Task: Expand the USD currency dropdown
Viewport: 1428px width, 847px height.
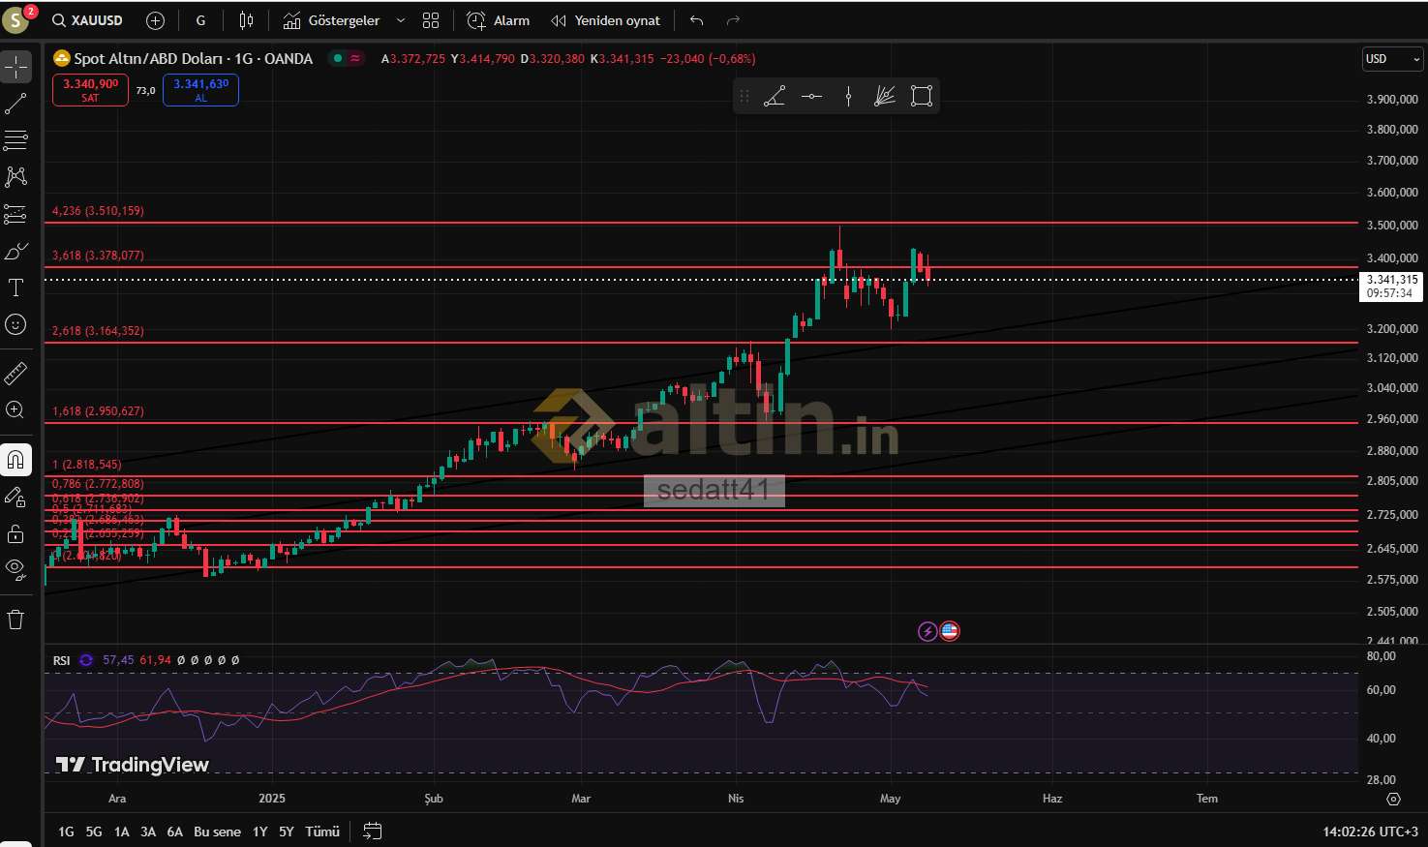Action: coord(1392,59)
